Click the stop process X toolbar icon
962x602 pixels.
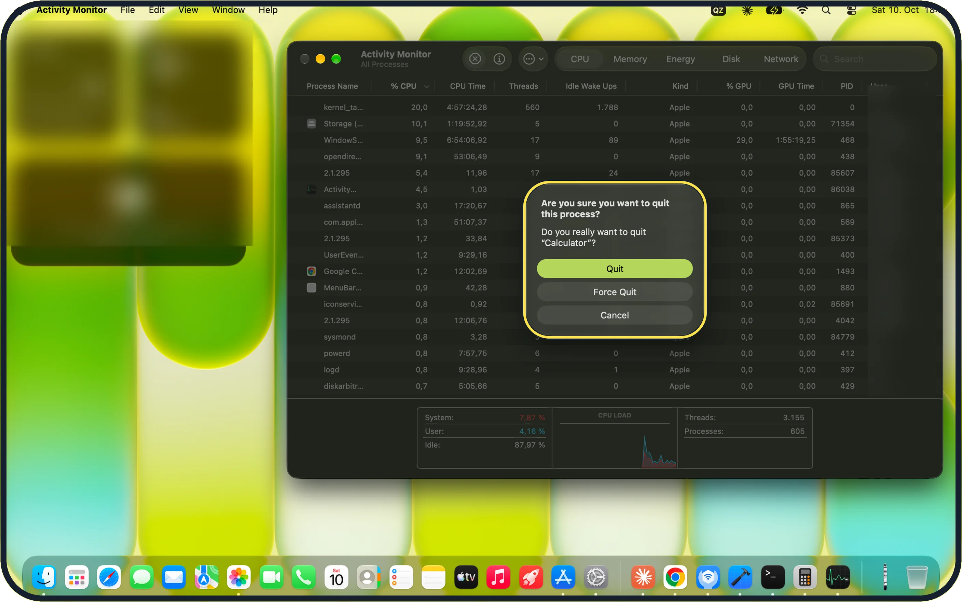(x=475, y=59)
